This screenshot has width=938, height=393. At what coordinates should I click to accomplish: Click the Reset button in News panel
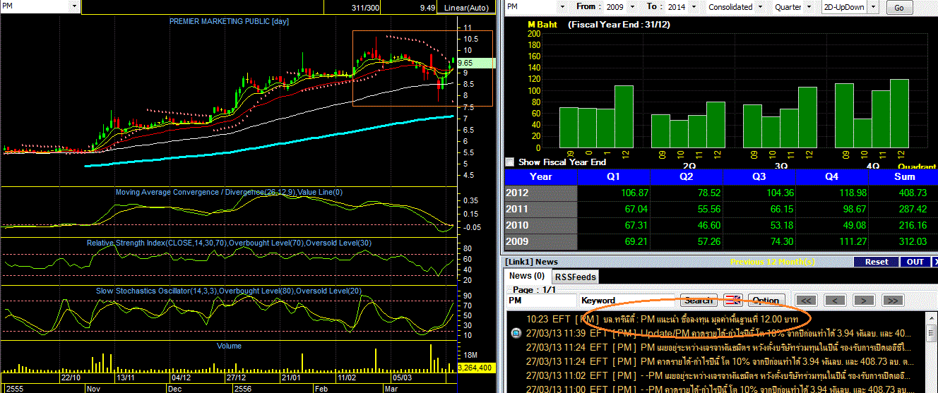coord(877,262)
